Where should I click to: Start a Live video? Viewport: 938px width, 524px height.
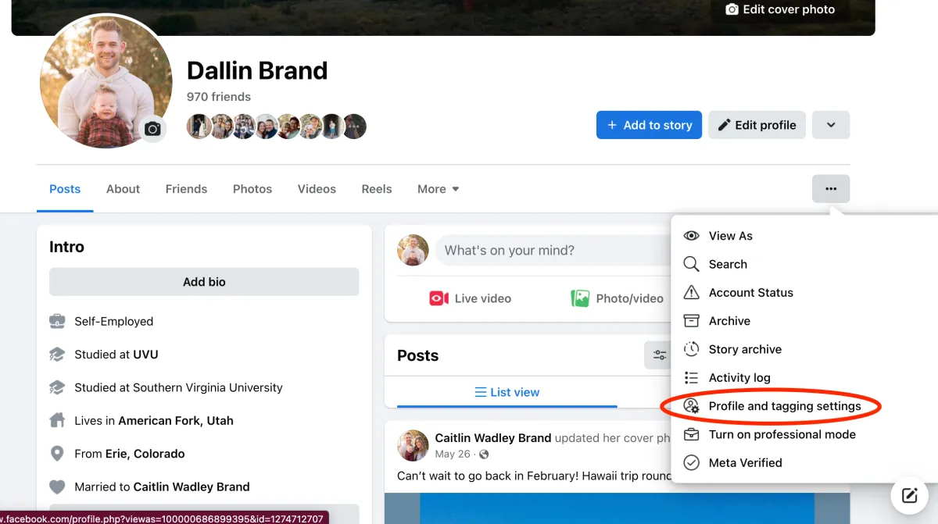(x=470, y=298)
